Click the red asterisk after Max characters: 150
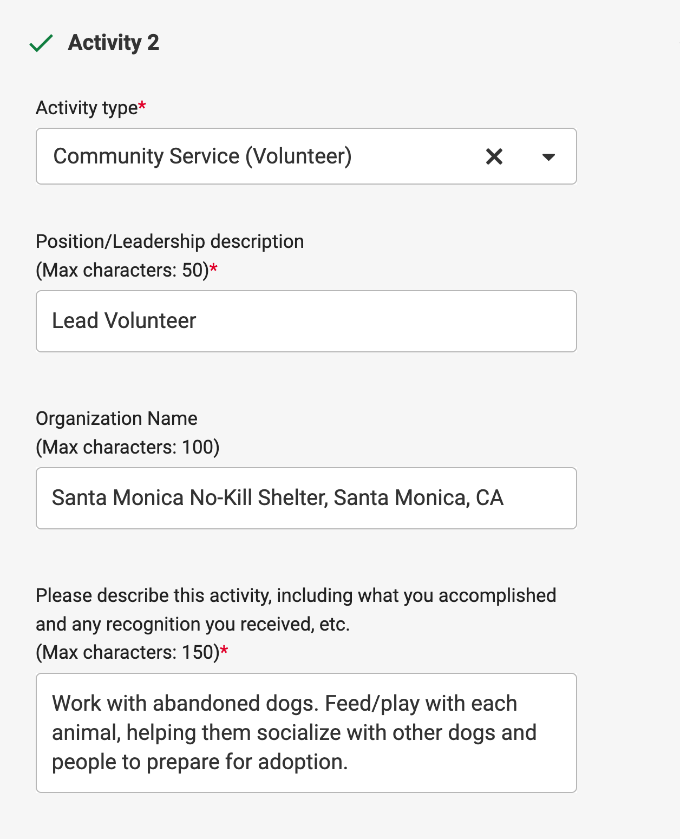 click(224, 651)
